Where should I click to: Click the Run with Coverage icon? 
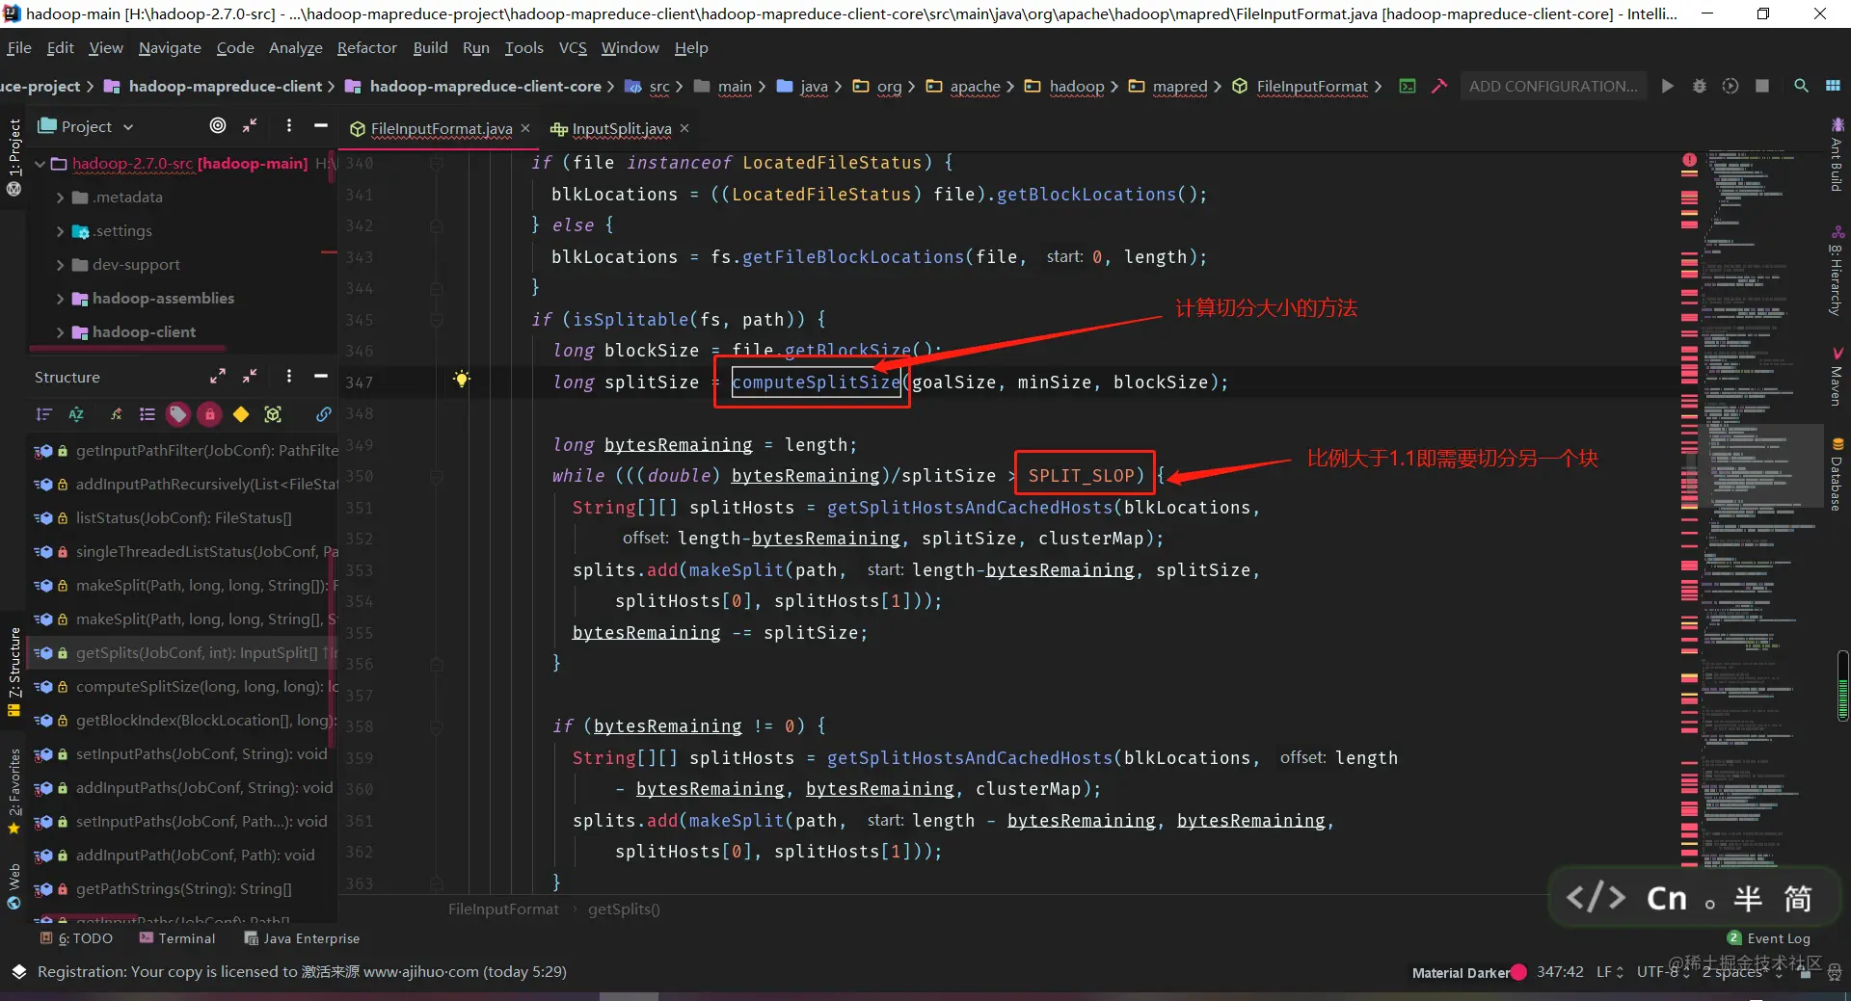point(1730,86)
